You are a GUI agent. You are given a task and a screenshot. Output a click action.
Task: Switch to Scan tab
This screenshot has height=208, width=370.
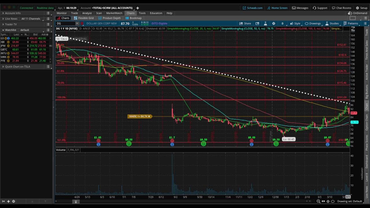[99, 13]
